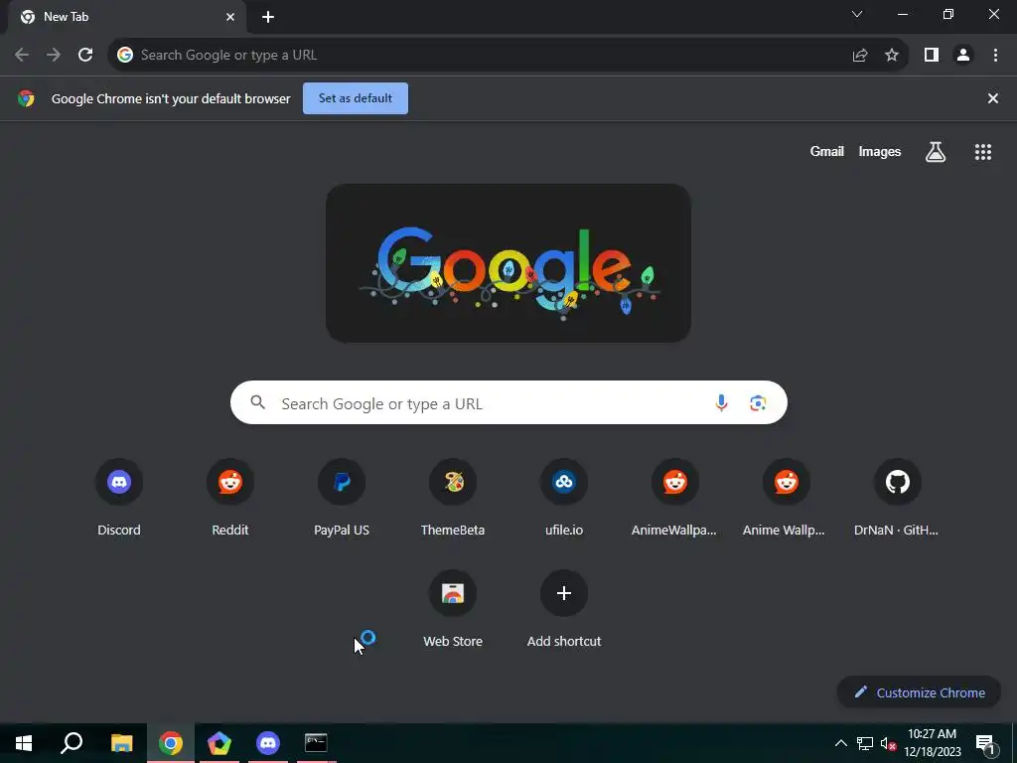Open the Google apps grid
This screenshot has height=763, width=1017.
point(982,152)
